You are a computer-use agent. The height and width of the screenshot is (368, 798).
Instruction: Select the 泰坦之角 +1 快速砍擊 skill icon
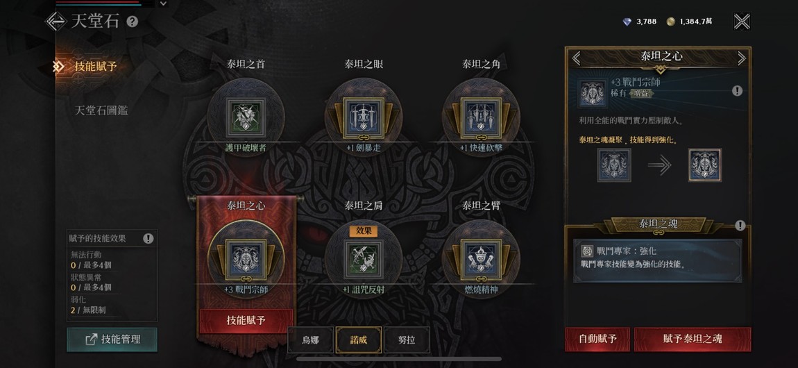click(x=481, y=115)
